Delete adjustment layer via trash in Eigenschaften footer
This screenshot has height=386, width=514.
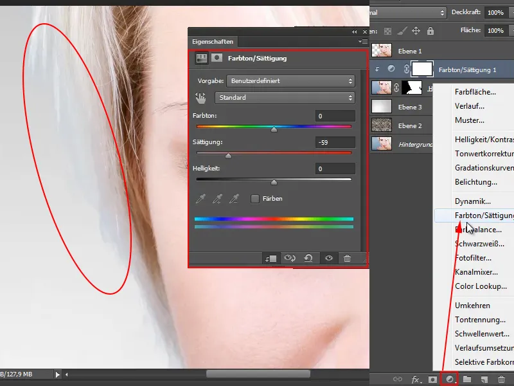pos(347,259)
